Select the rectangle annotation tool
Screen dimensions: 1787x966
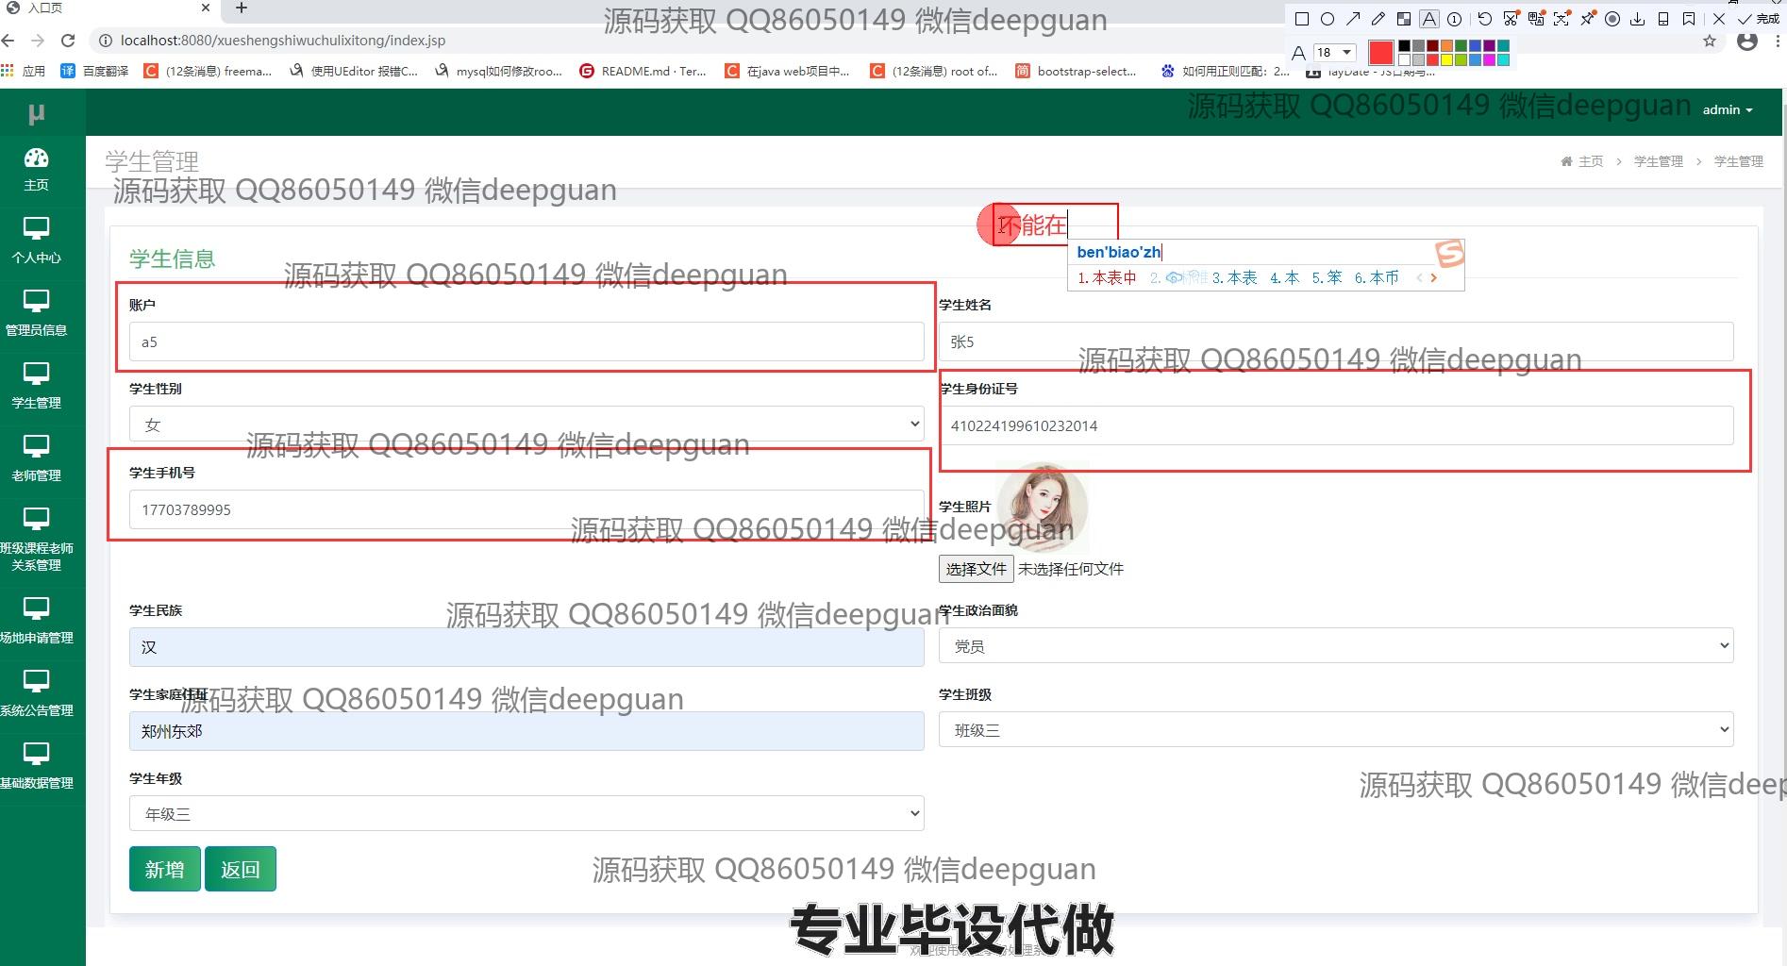(1302, 19)
